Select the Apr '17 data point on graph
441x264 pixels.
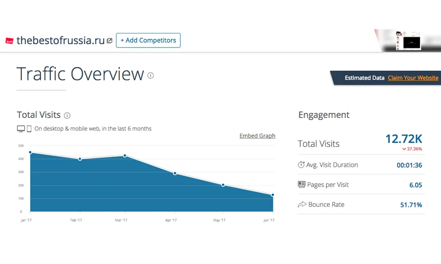pyautogui.click(x=175, y=173)
